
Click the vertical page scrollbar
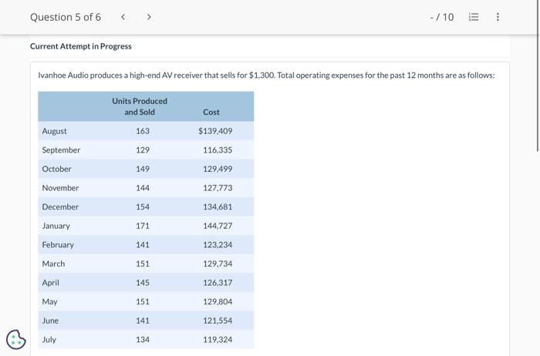click(538, 76)
